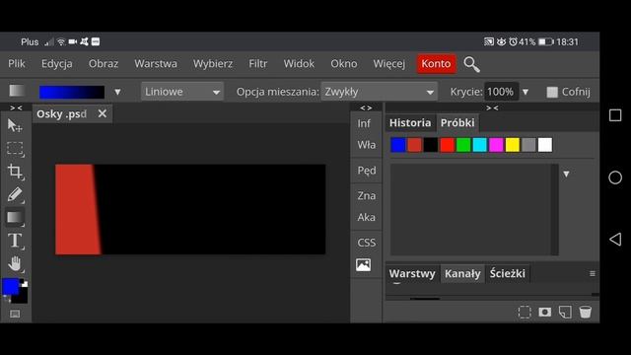Viewport: 631px width, 355px height.
Task: Click the Delete layer trash icon
Action: [585, 312]
